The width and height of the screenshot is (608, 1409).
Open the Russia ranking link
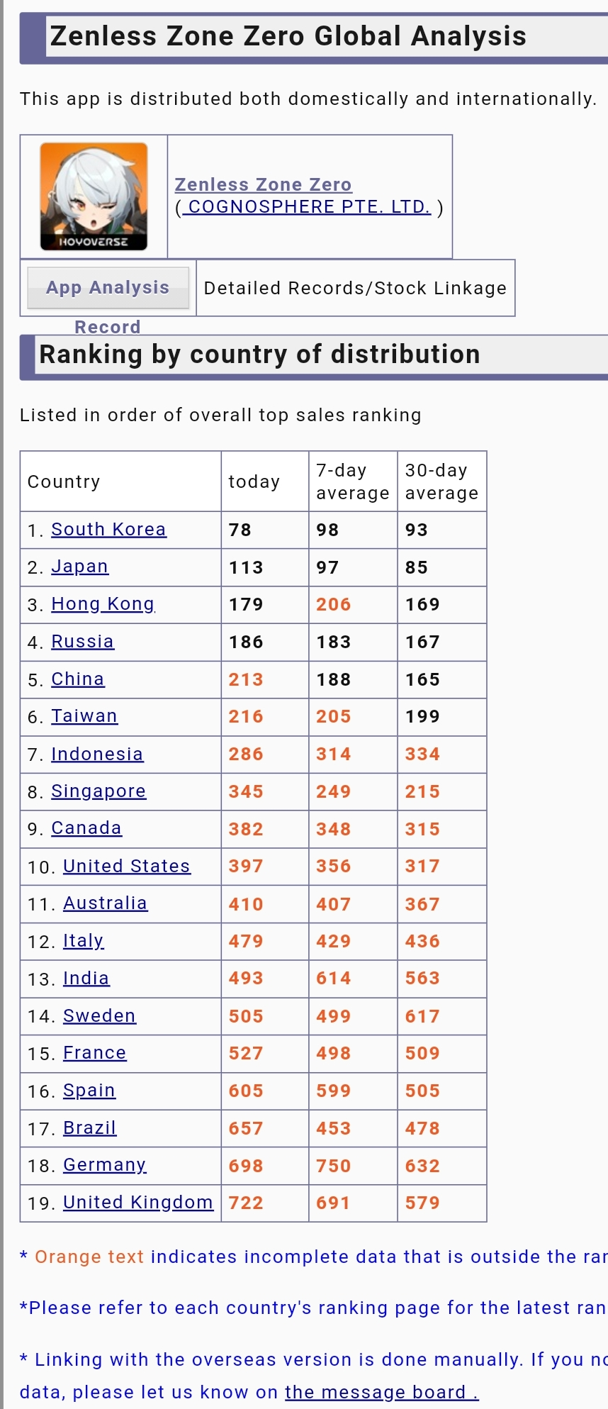(x=82, y=642)
